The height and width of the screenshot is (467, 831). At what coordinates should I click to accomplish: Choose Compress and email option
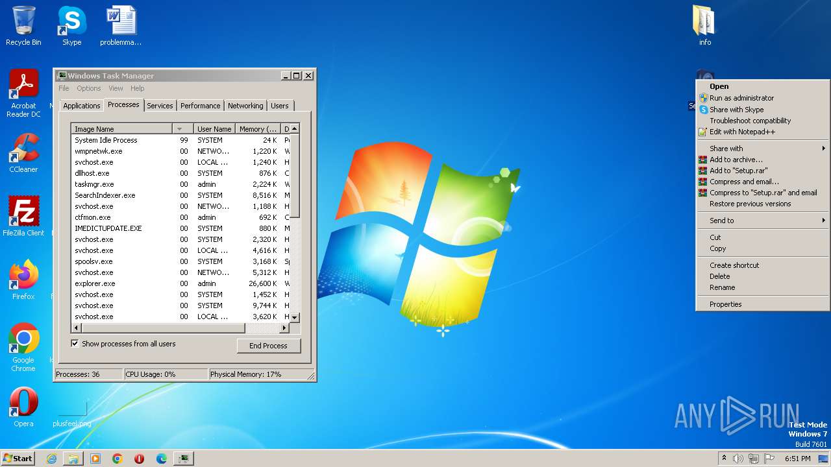coord(762,182)
